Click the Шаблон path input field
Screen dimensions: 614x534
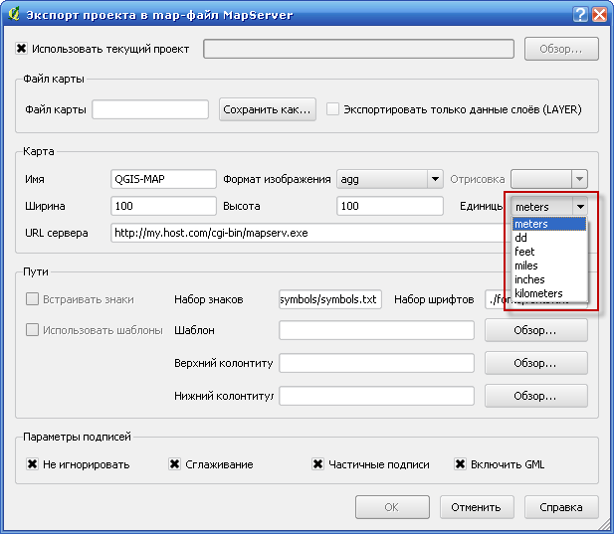(x=376, y=330)
